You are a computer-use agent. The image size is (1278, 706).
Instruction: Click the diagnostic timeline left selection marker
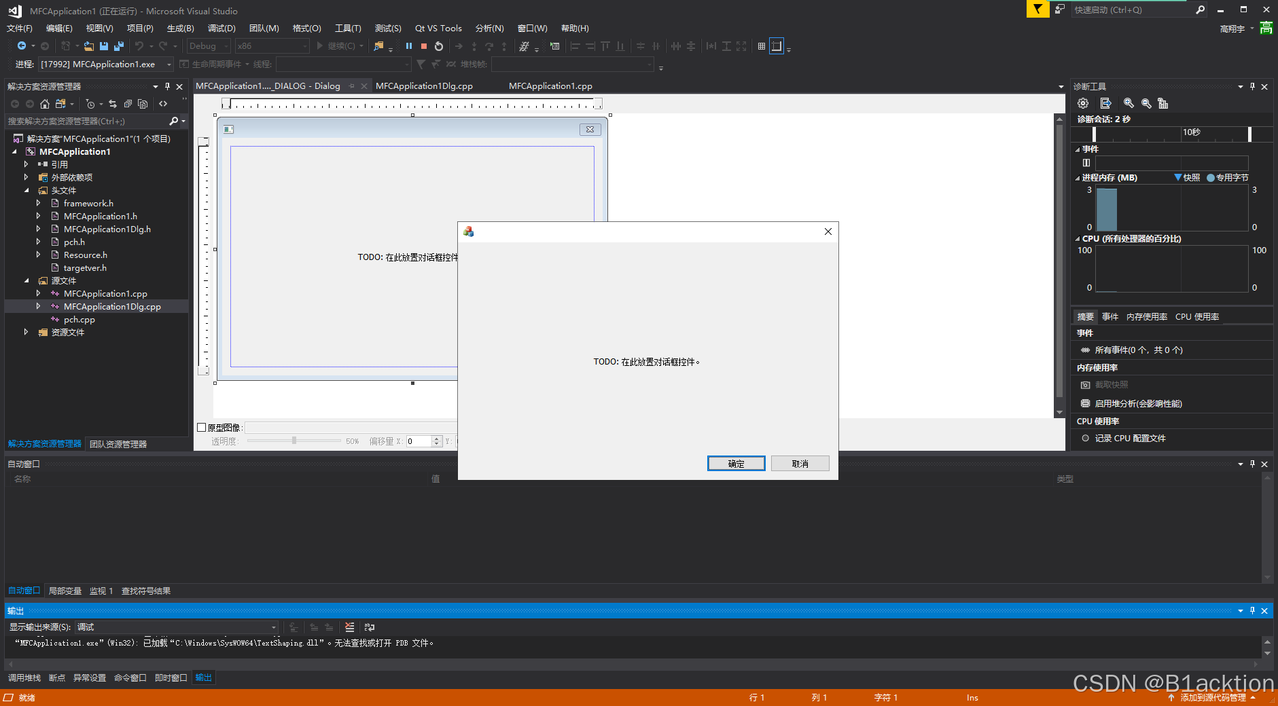point(1094,134)
